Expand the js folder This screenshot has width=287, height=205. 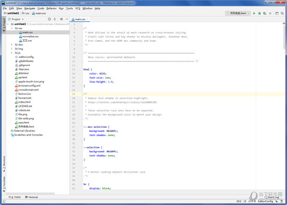(x=11, y=53)
